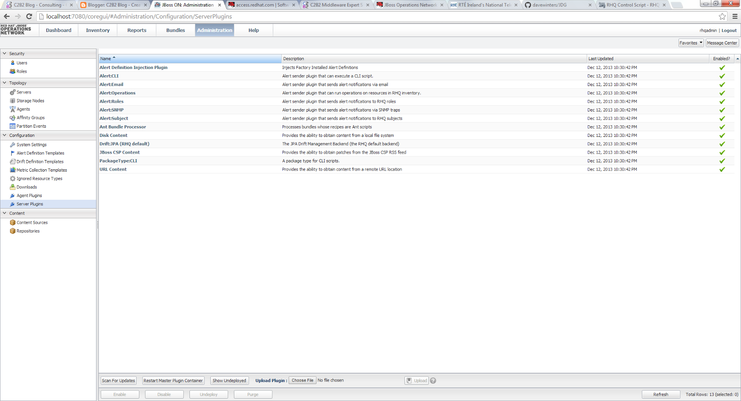The width and height of the screenshot is (741, 401).
Task: Open the Inventory tab
Action: (98, 30)
